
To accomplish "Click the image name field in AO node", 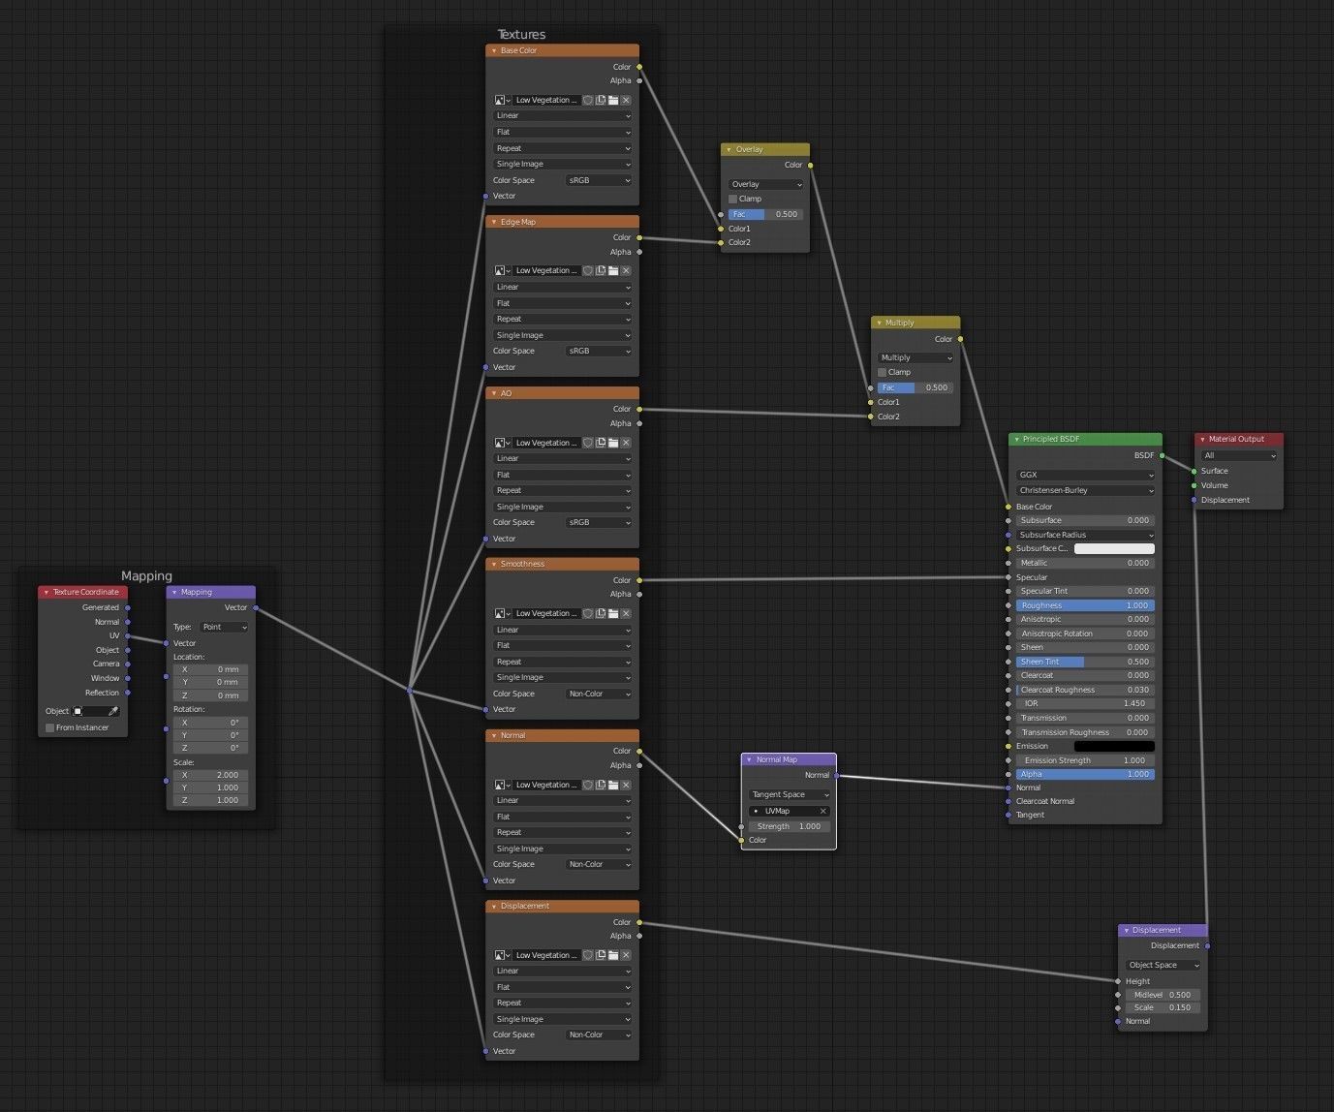I will click(x=546, y=443).
